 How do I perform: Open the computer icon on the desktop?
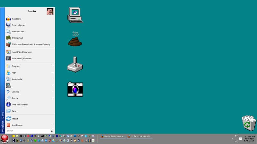(75, 15)
